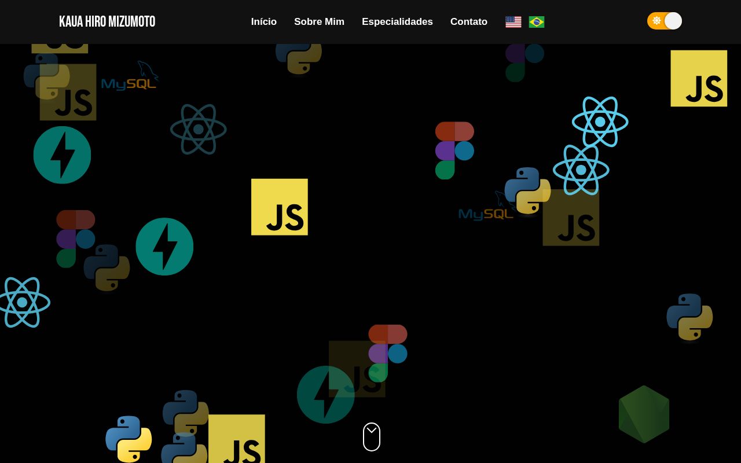Viewport: 741px width, 463px height.
Task: Click the scroll-down mouse indicator icon
Action: pyautogui.click(x=372, y=437)
